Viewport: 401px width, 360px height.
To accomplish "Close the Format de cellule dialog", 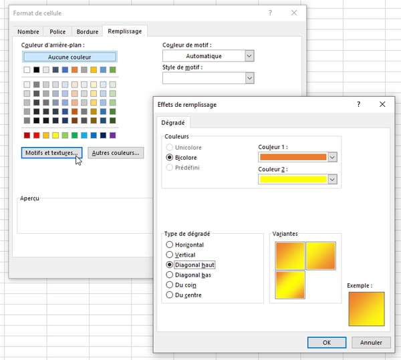I will click(294, 13).
